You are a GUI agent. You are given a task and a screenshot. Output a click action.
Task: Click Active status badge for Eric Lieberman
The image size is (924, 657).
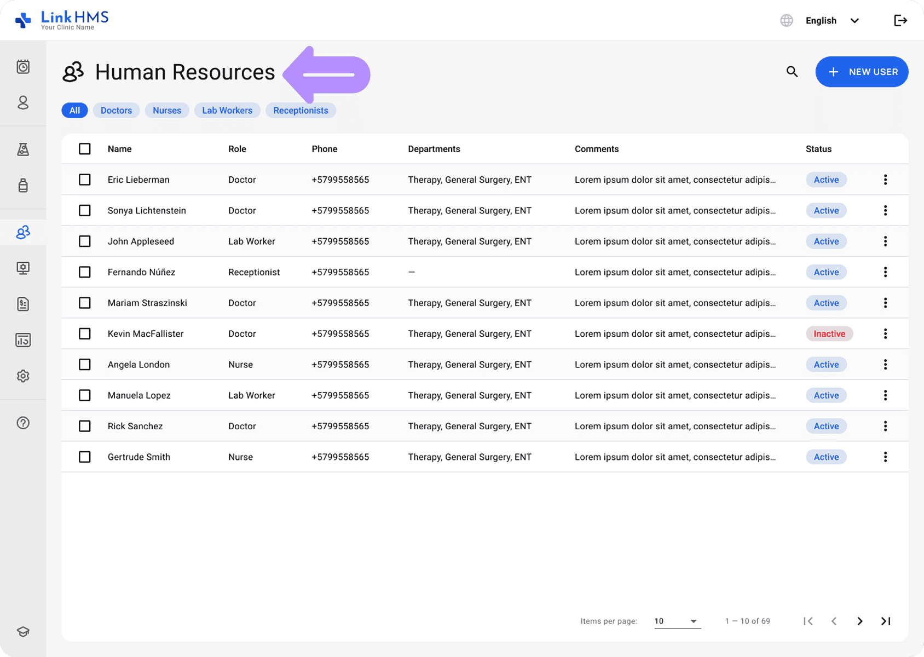(x=826, y=180)
